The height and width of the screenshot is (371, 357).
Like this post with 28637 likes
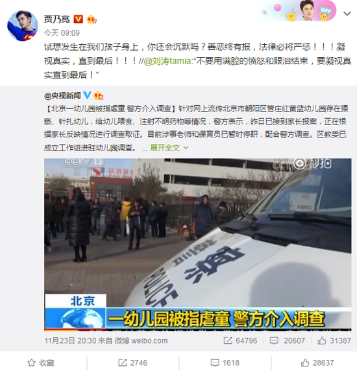point(317,363)
